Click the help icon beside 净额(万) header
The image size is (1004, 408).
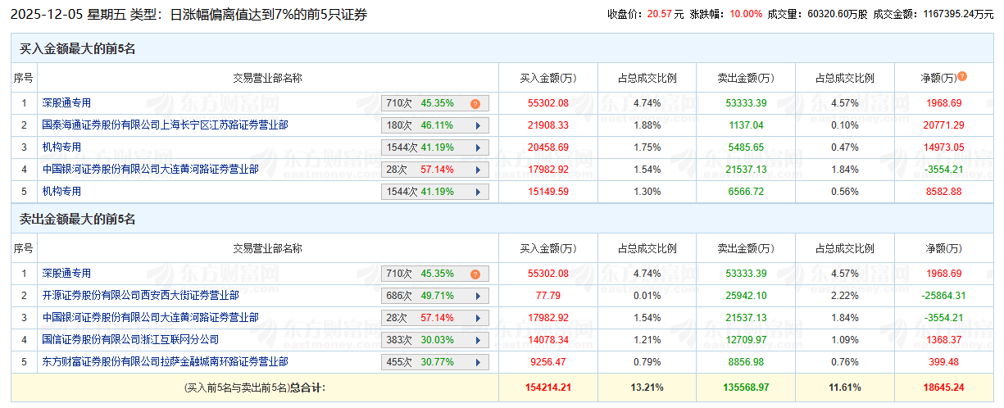[x=962, y=76]
